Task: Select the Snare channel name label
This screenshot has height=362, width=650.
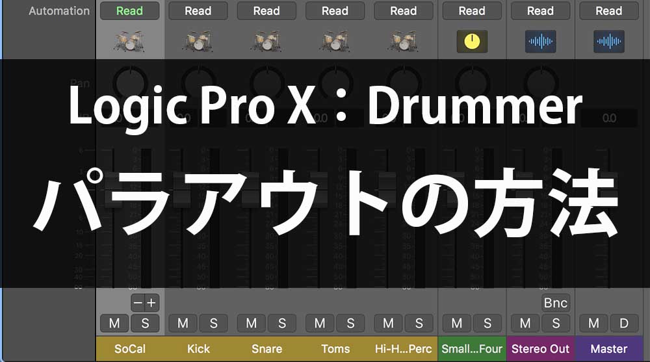Action: pos(266,349)
